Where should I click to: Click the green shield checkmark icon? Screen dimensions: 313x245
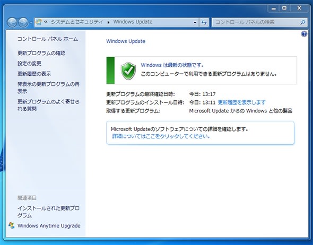(128, 71)
